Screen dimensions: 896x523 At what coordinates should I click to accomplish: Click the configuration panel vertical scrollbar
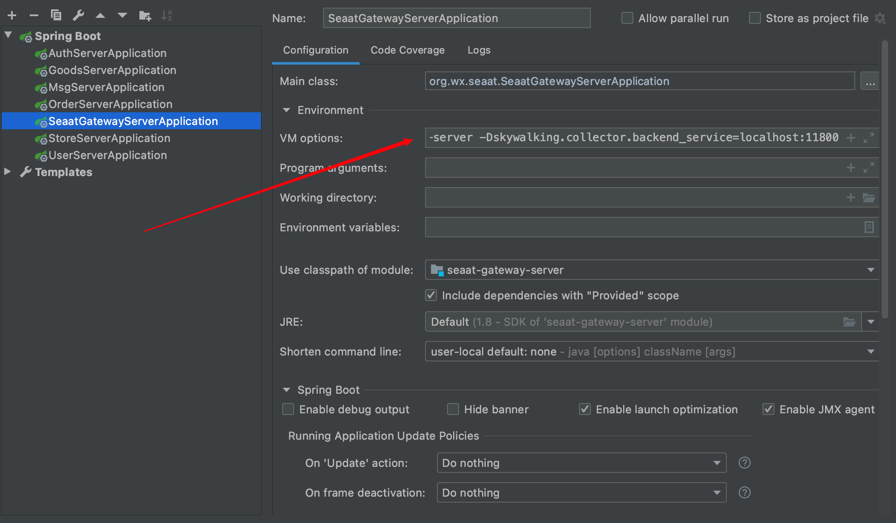click(885, 179)
